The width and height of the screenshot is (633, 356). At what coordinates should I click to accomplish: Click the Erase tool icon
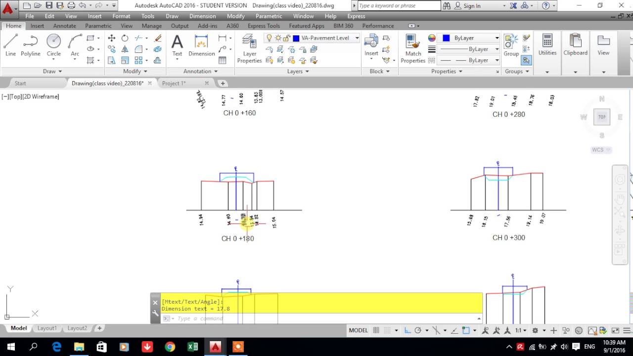point(158,38)
